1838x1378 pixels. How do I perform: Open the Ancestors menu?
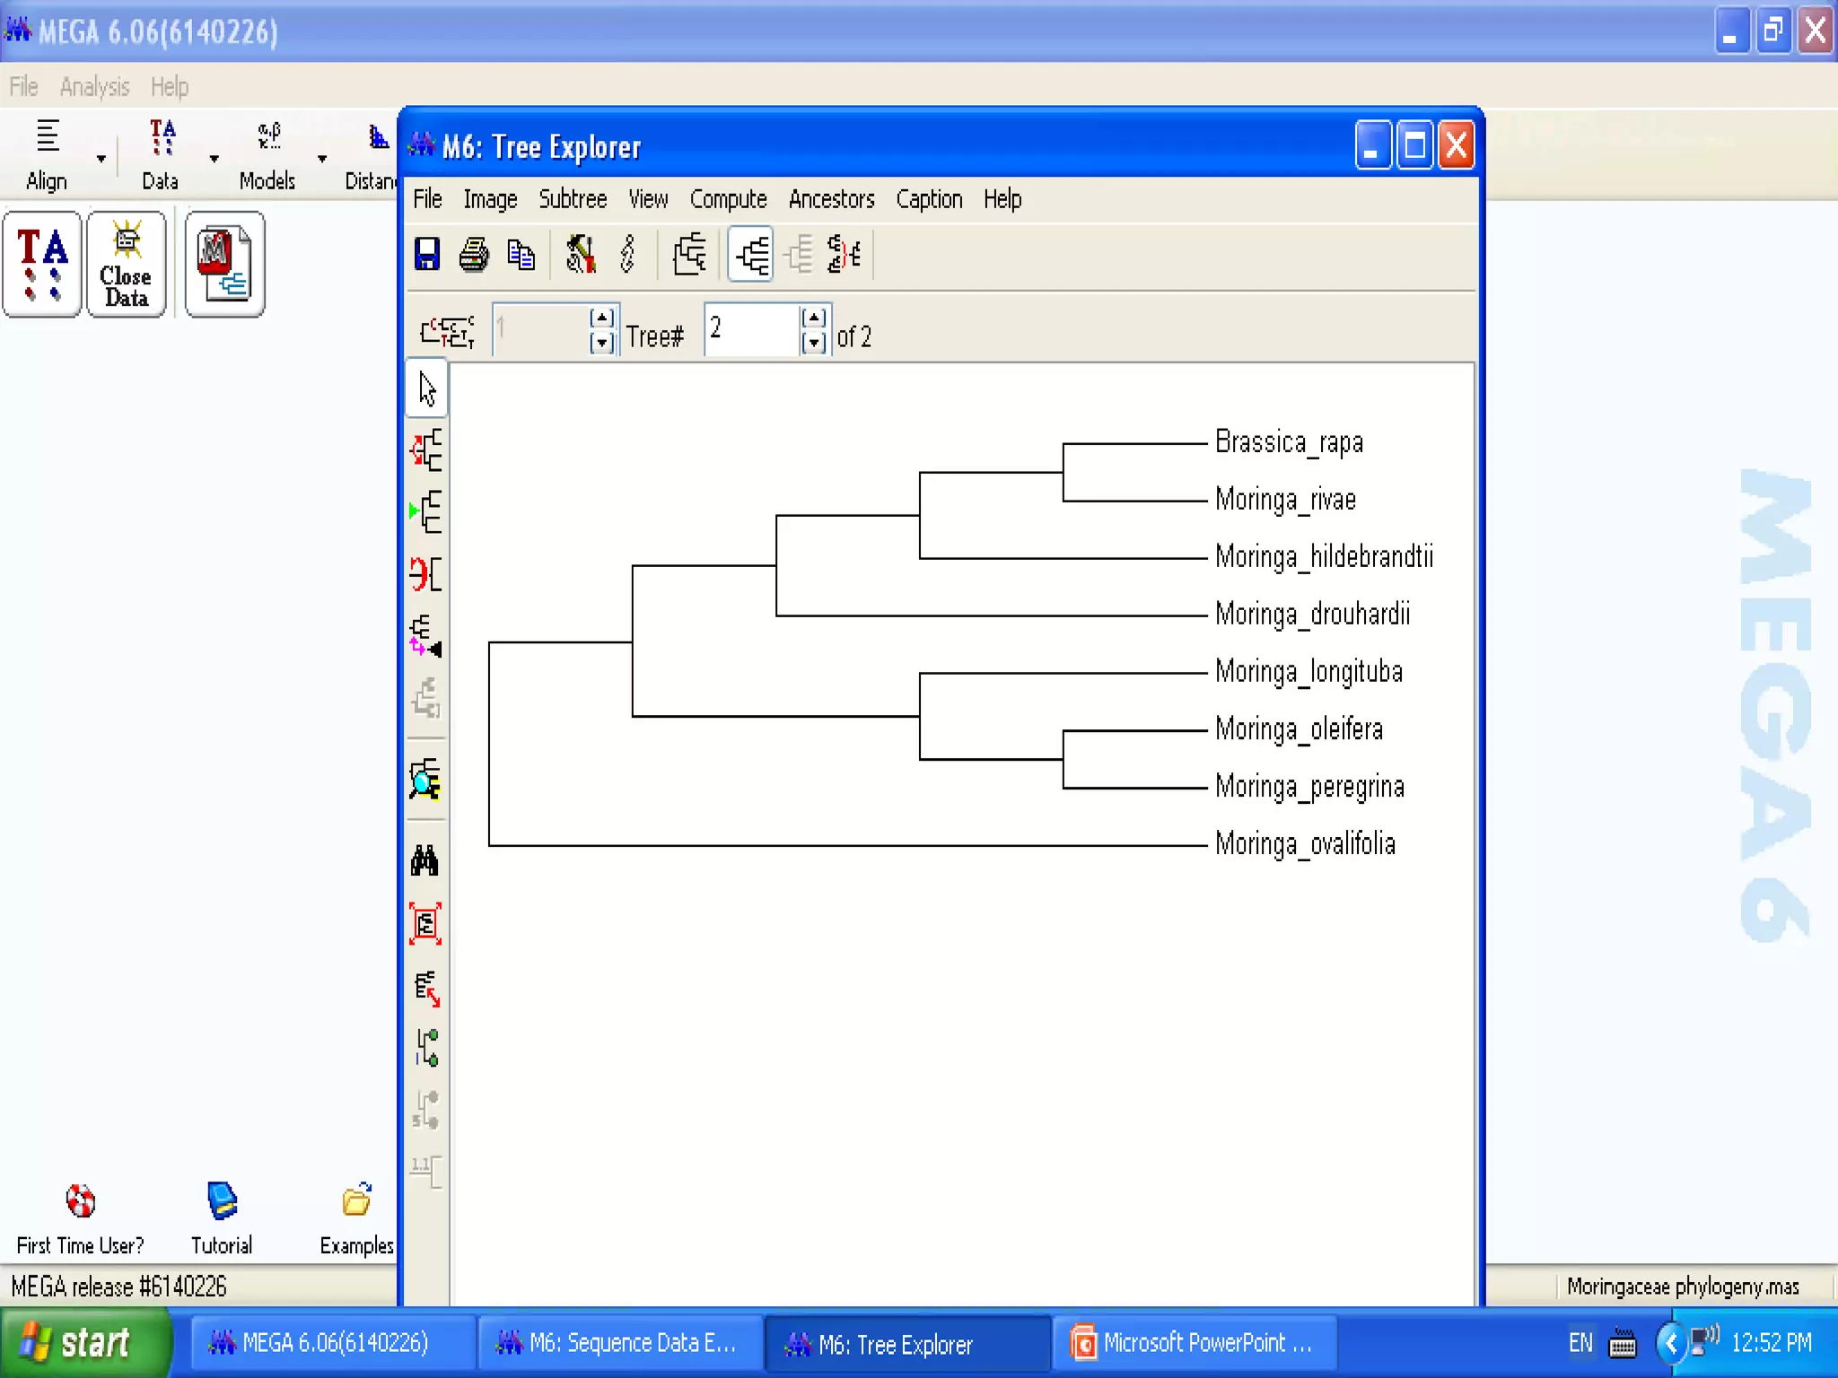[831, 199]
